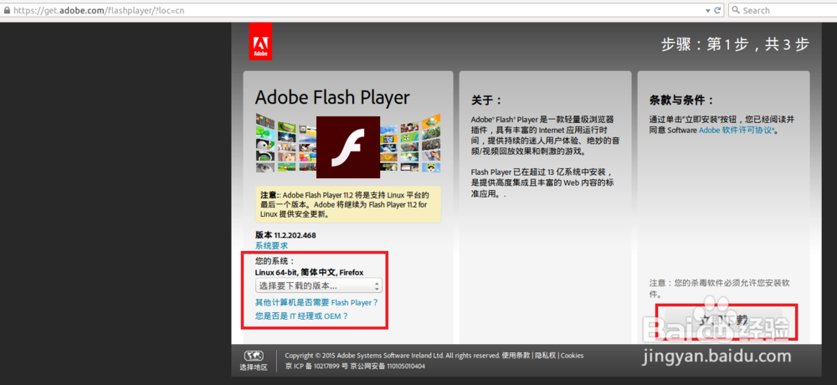Click the globe region selector icon
Image resolution: width=837 pixels, height=385 pixels.
[x=254, y=356]
